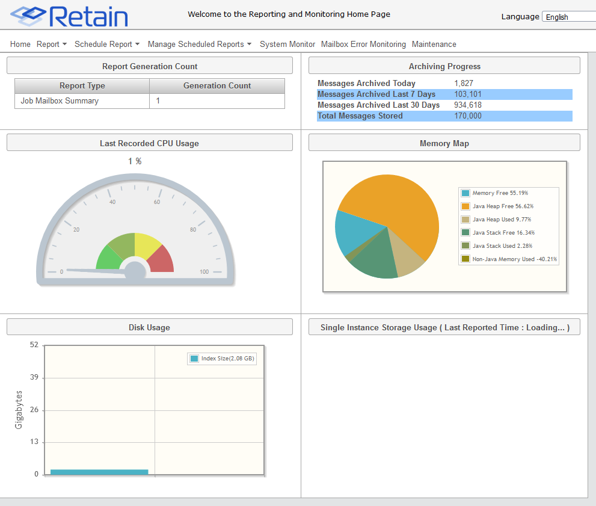Click the Report Generation Count panel header

click(x=150, y=66)
